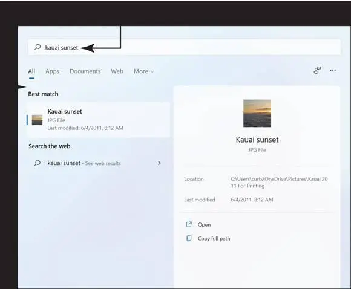Click the Copy full path clipboard icon
Screen dimensions: 351x289
coord(189,238)
